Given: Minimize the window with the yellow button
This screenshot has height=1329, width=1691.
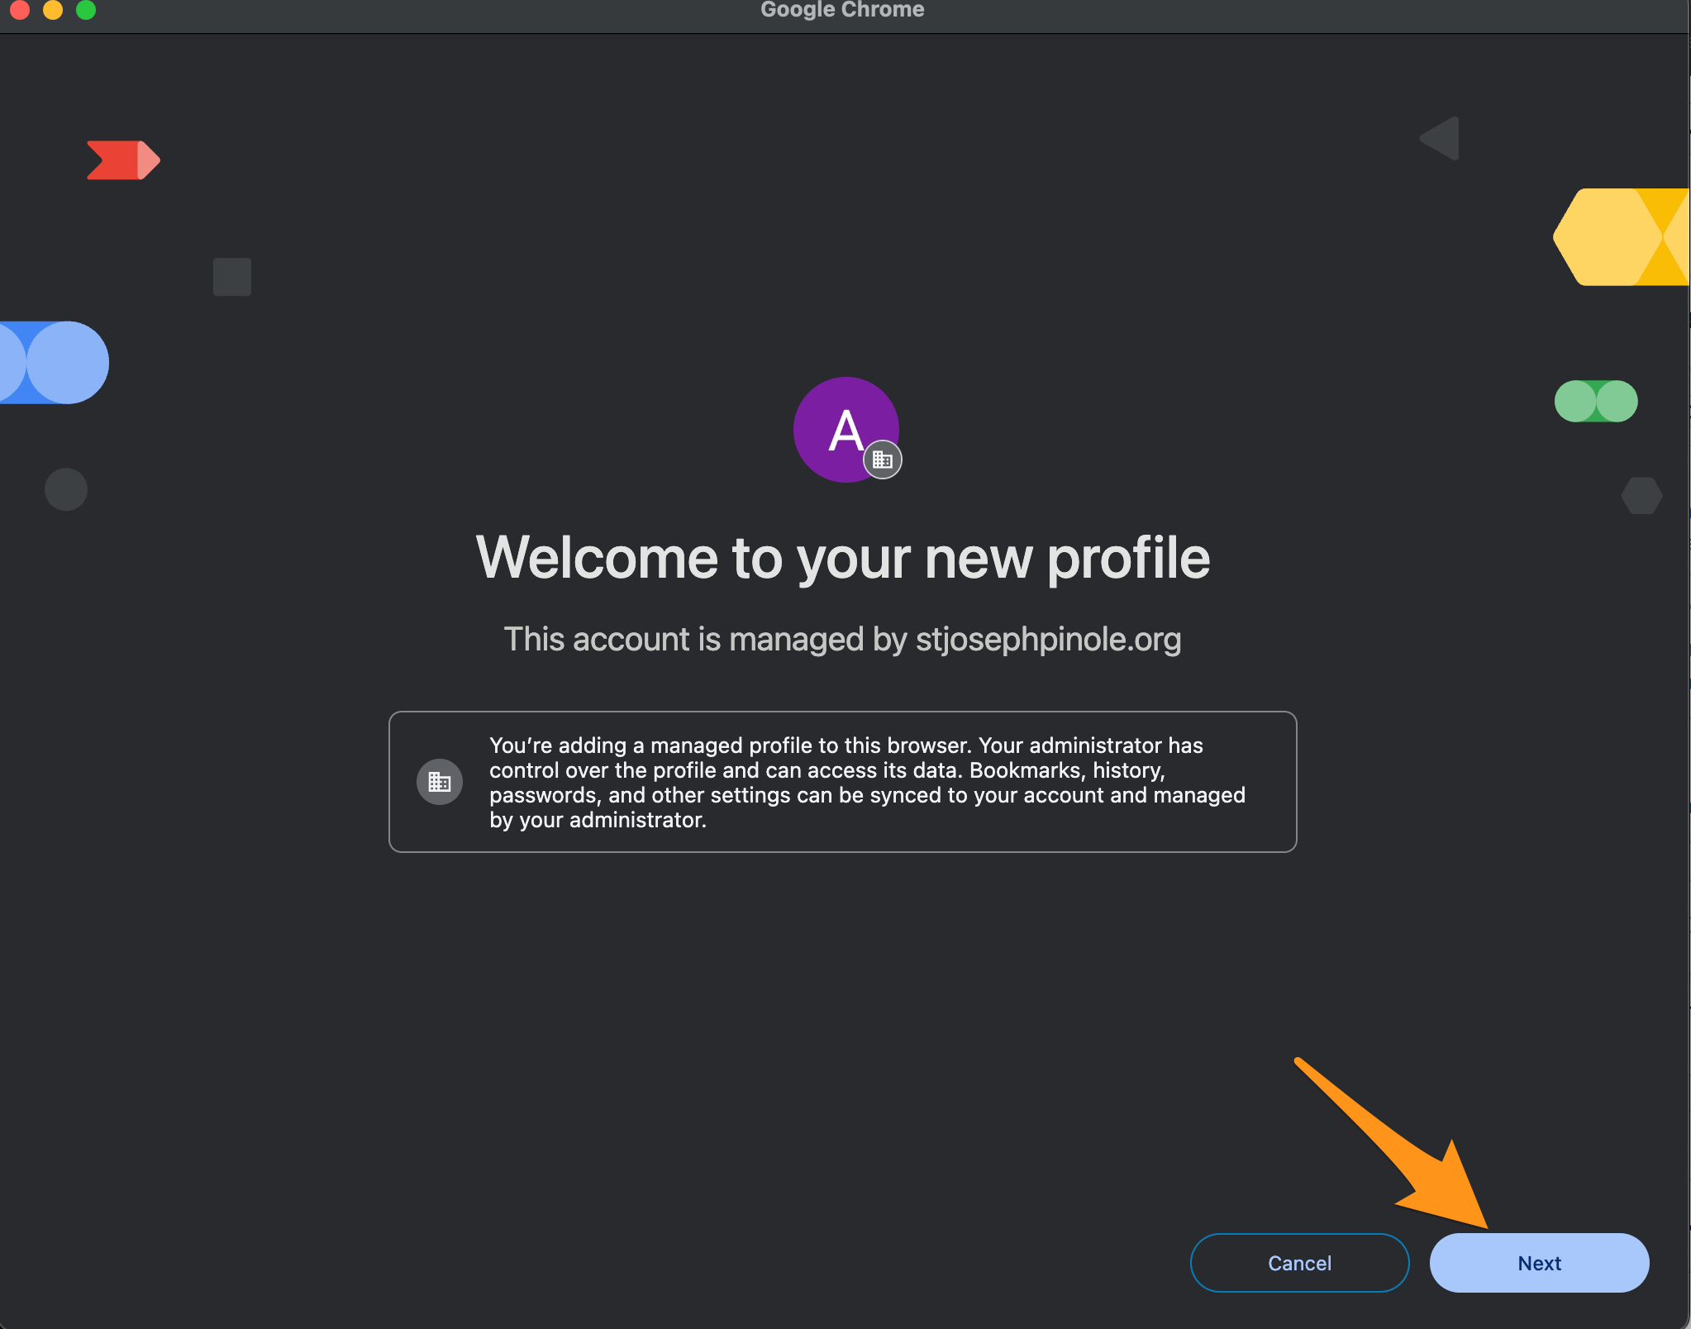Looking at the screenshot, I should 53,10.
